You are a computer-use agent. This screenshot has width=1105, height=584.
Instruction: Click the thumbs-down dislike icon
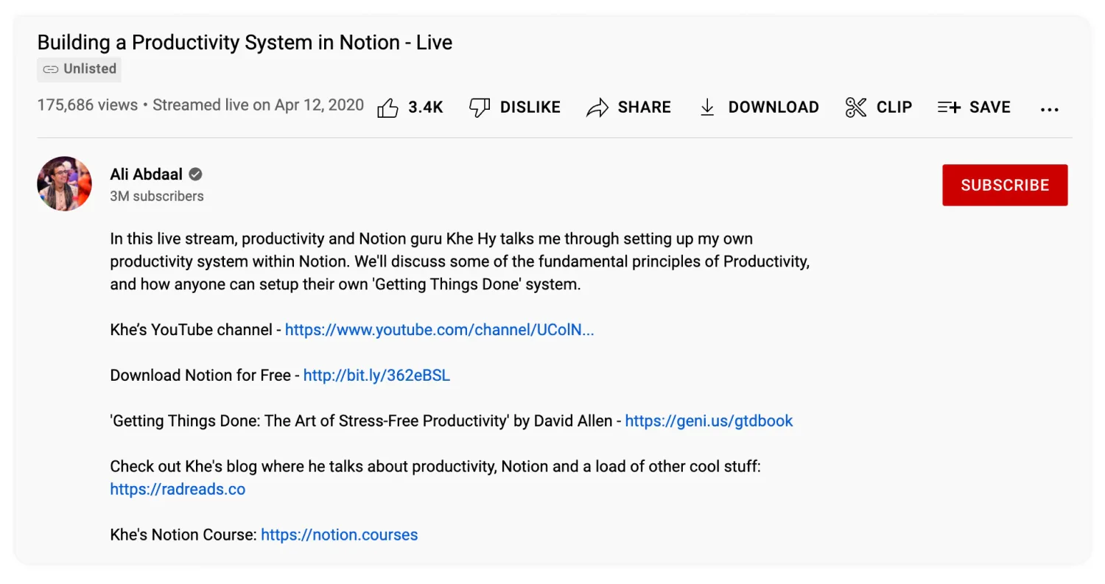click(x=480, y=108)
